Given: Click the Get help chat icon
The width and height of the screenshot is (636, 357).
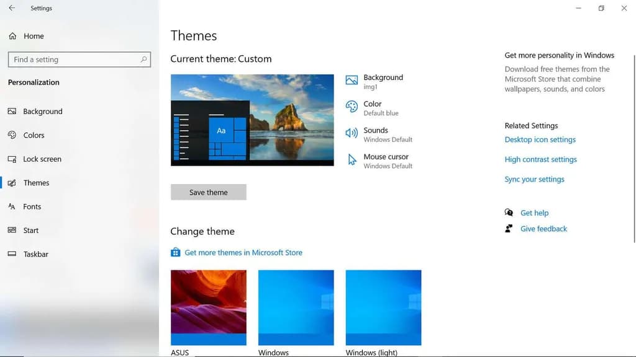Looking at the screenshot, I should 509,213.
